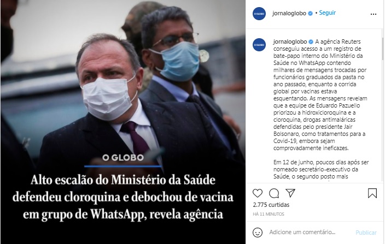
Task: Click O Globo avatar beside caption
Action: 259,45
